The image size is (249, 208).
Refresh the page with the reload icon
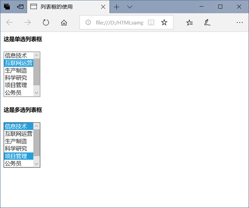click(46, 23)
